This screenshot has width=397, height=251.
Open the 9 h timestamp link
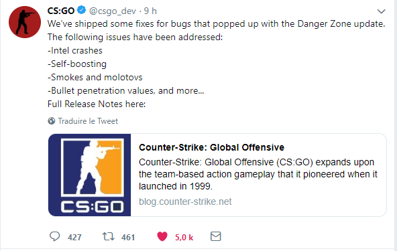[150, 11]
